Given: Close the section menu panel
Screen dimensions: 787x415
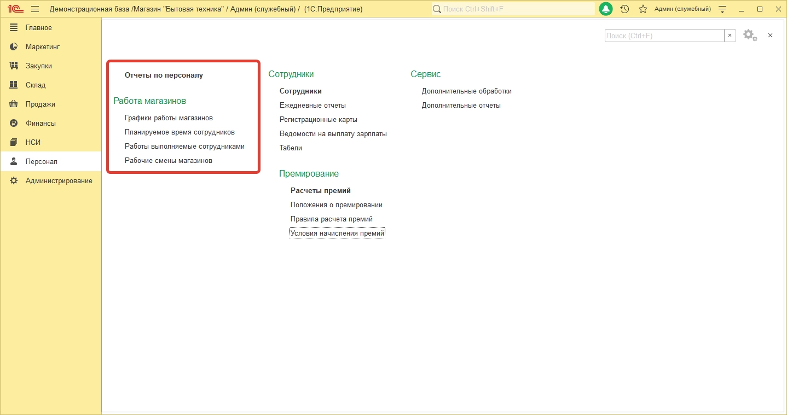Looking at the screenshot, I should click(x=770, y=36).
